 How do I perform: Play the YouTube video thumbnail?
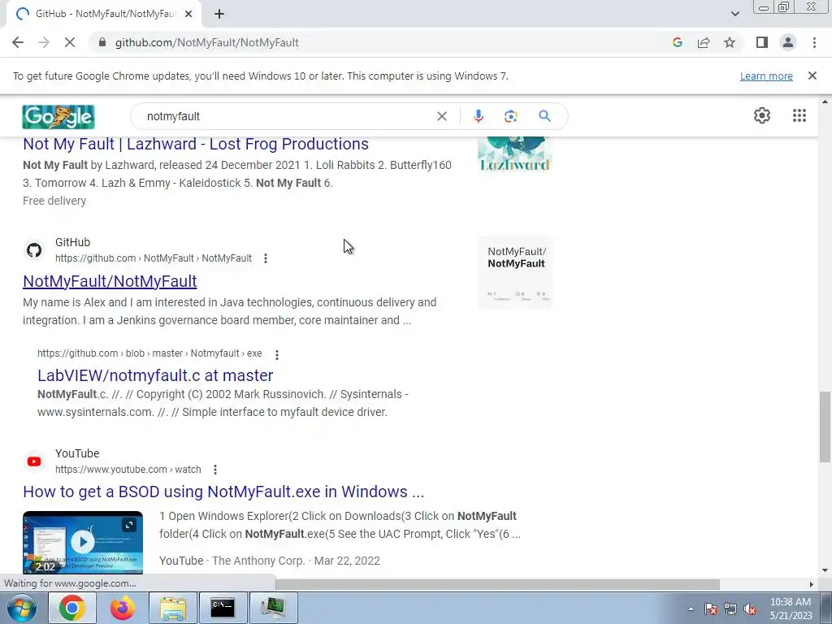[83, 542]
